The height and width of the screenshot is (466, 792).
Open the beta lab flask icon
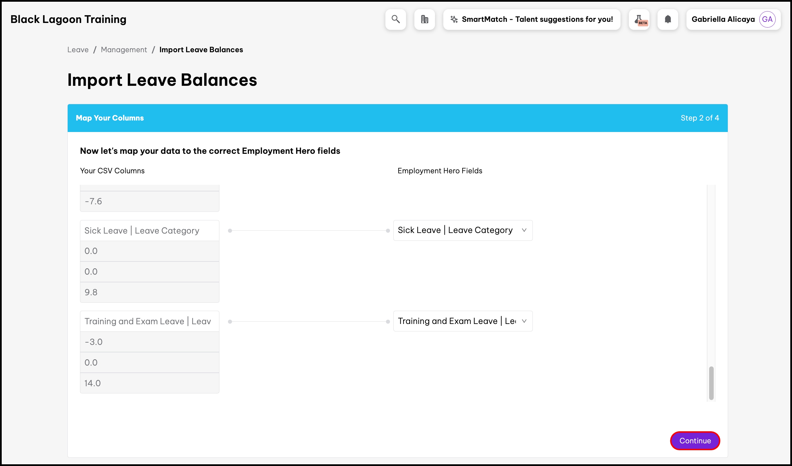(639, 20)
